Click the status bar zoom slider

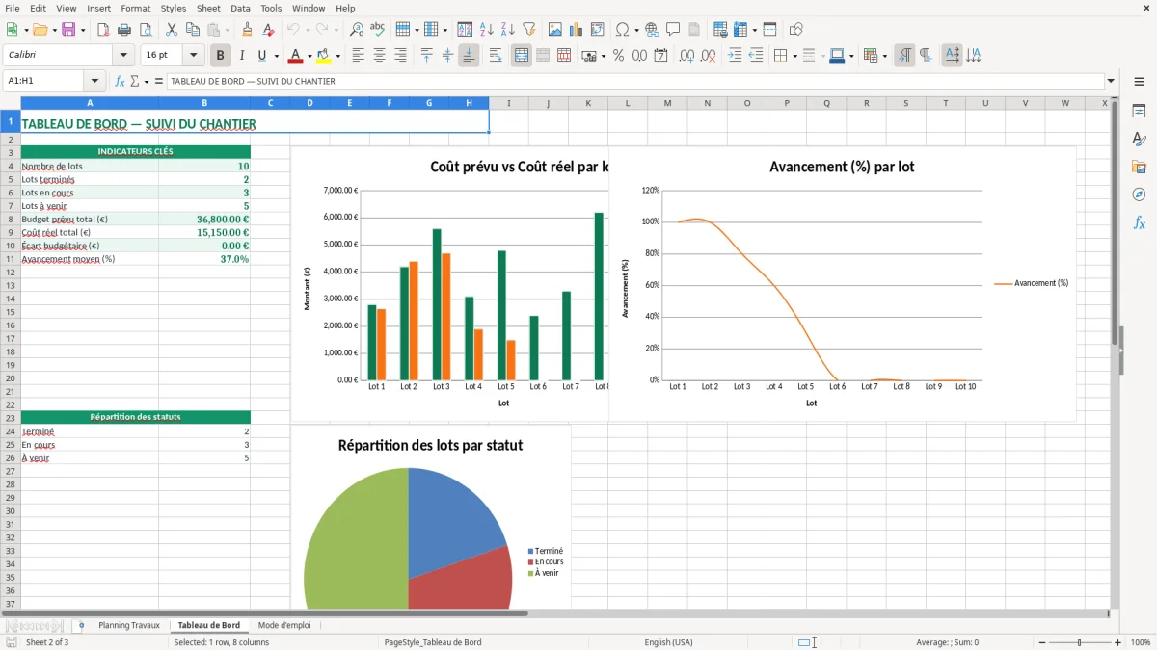[1078, 642]
